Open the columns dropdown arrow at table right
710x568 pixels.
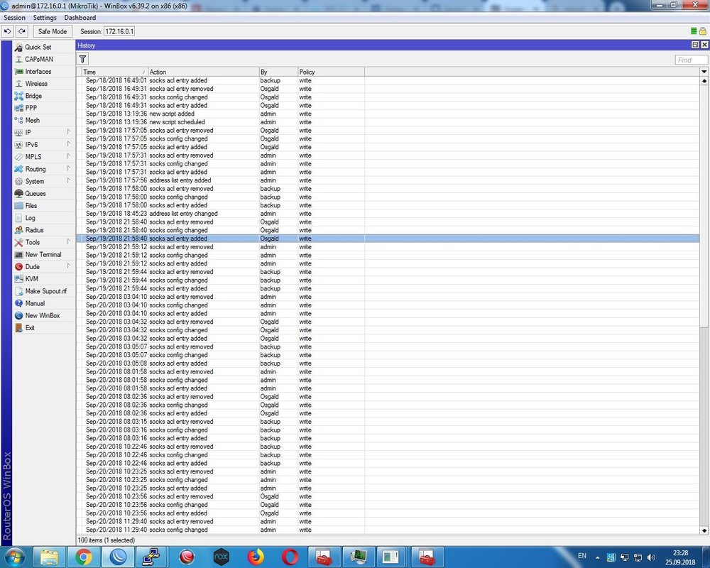click(x=704, y=72)
